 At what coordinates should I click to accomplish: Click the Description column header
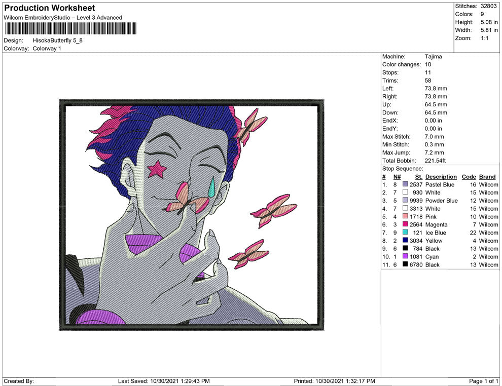click(441, 177)
